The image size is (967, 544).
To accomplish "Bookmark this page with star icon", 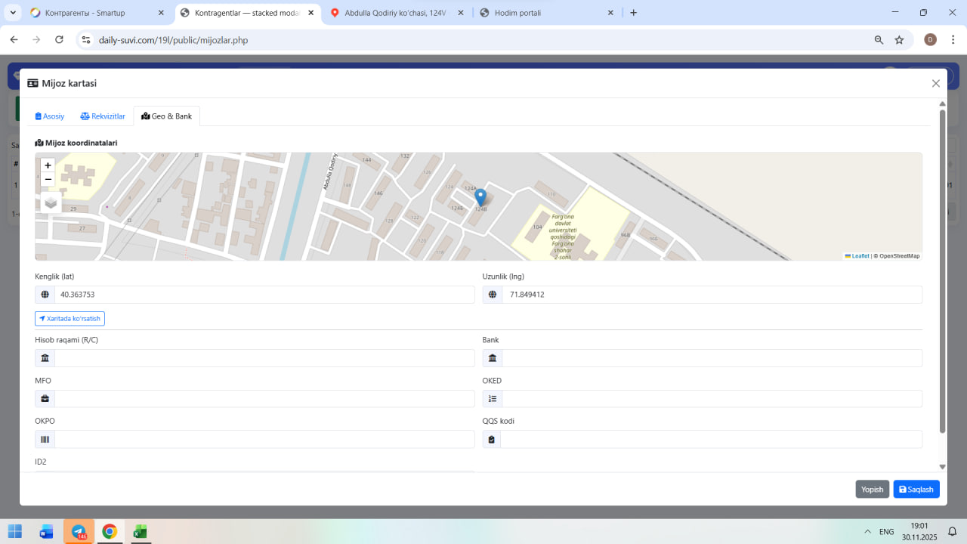I will point(899,40).
